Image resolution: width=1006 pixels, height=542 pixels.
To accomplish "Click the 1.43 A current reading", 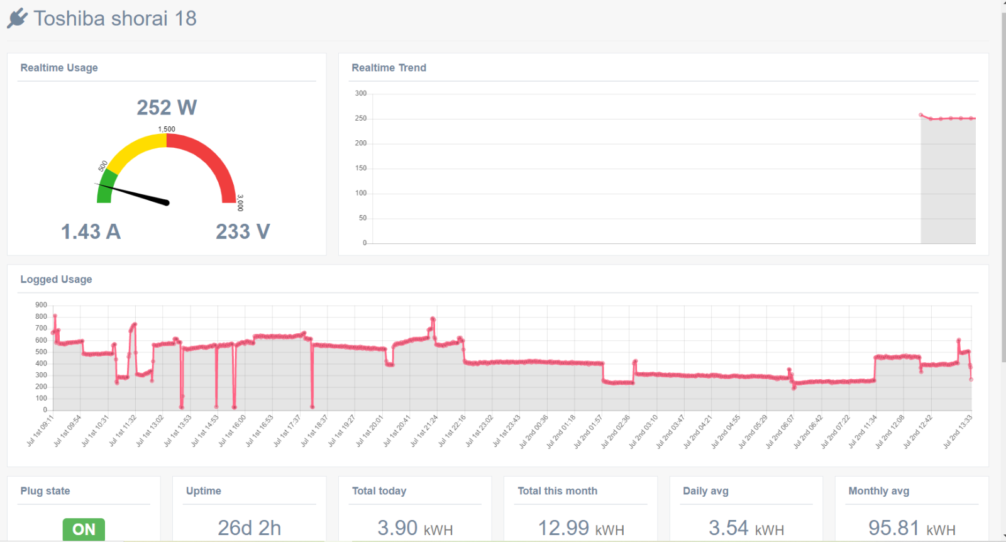I will pos(91,232).
